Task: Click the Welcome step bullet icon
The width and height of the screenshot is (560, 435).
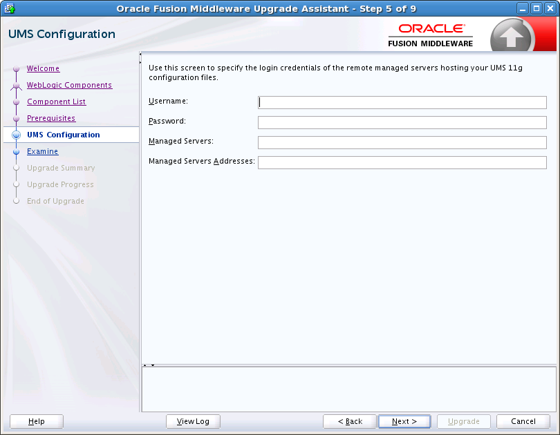Action: (x=16, y=68)
